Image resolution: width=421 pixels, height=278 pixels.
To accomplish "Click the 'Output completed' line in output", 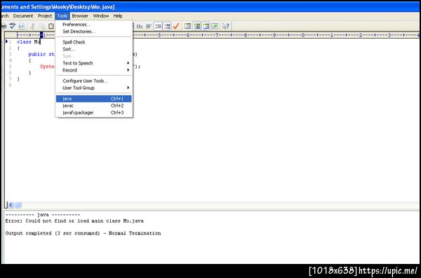I will (x=83, y=233).
